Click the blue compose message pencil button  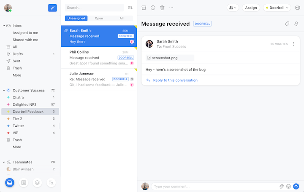tap(52, 8)
